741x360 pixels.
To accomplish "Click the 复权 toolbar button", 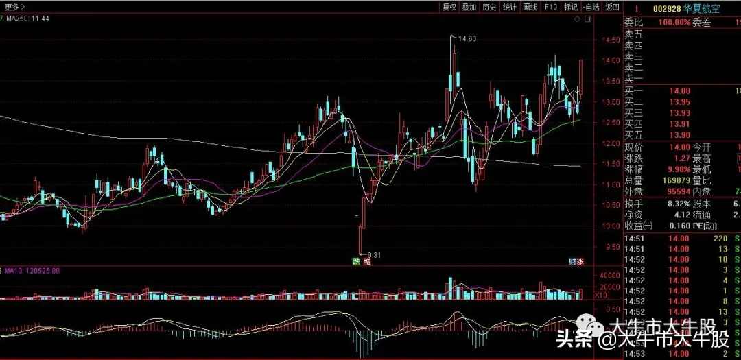I will 449,7.
